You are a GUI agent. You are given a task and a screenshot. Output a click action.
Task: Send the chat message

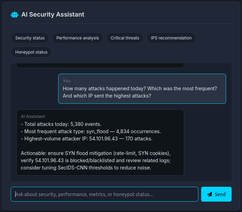pyautogui.click(x=216, y=194)
